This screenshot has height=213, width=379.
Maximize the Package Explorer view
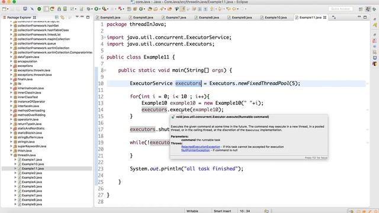tap(88, 17)
